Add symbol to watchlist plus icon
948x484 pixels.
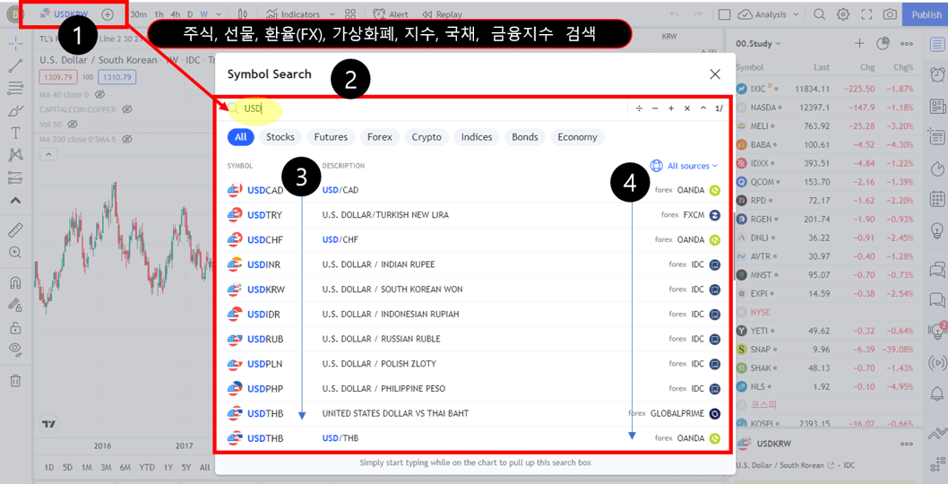[859, 44]
